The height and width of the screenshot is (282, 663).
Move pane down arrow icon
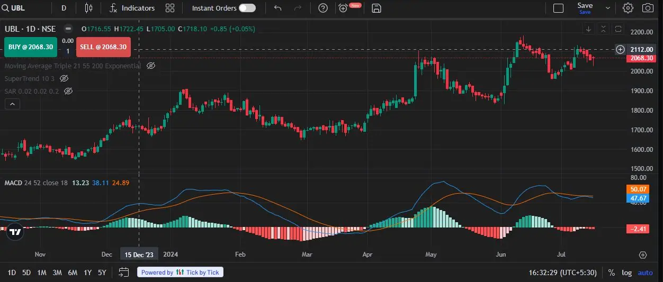[588, 29]
